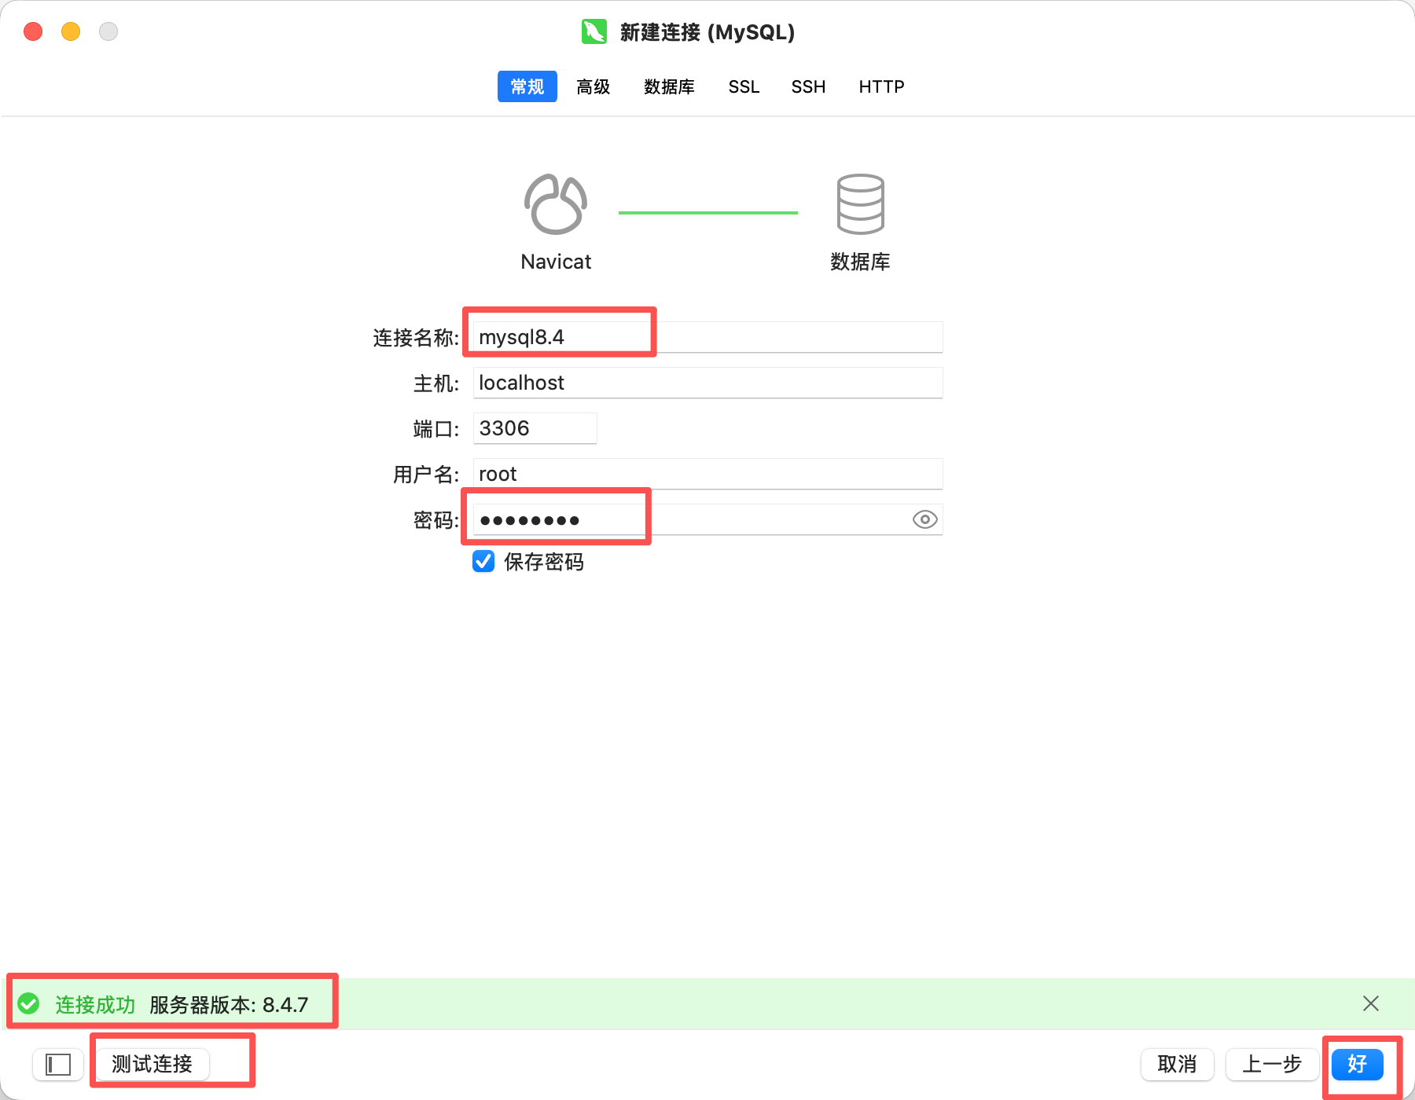Click the Navicat app icon in title bar

[594, 32]
